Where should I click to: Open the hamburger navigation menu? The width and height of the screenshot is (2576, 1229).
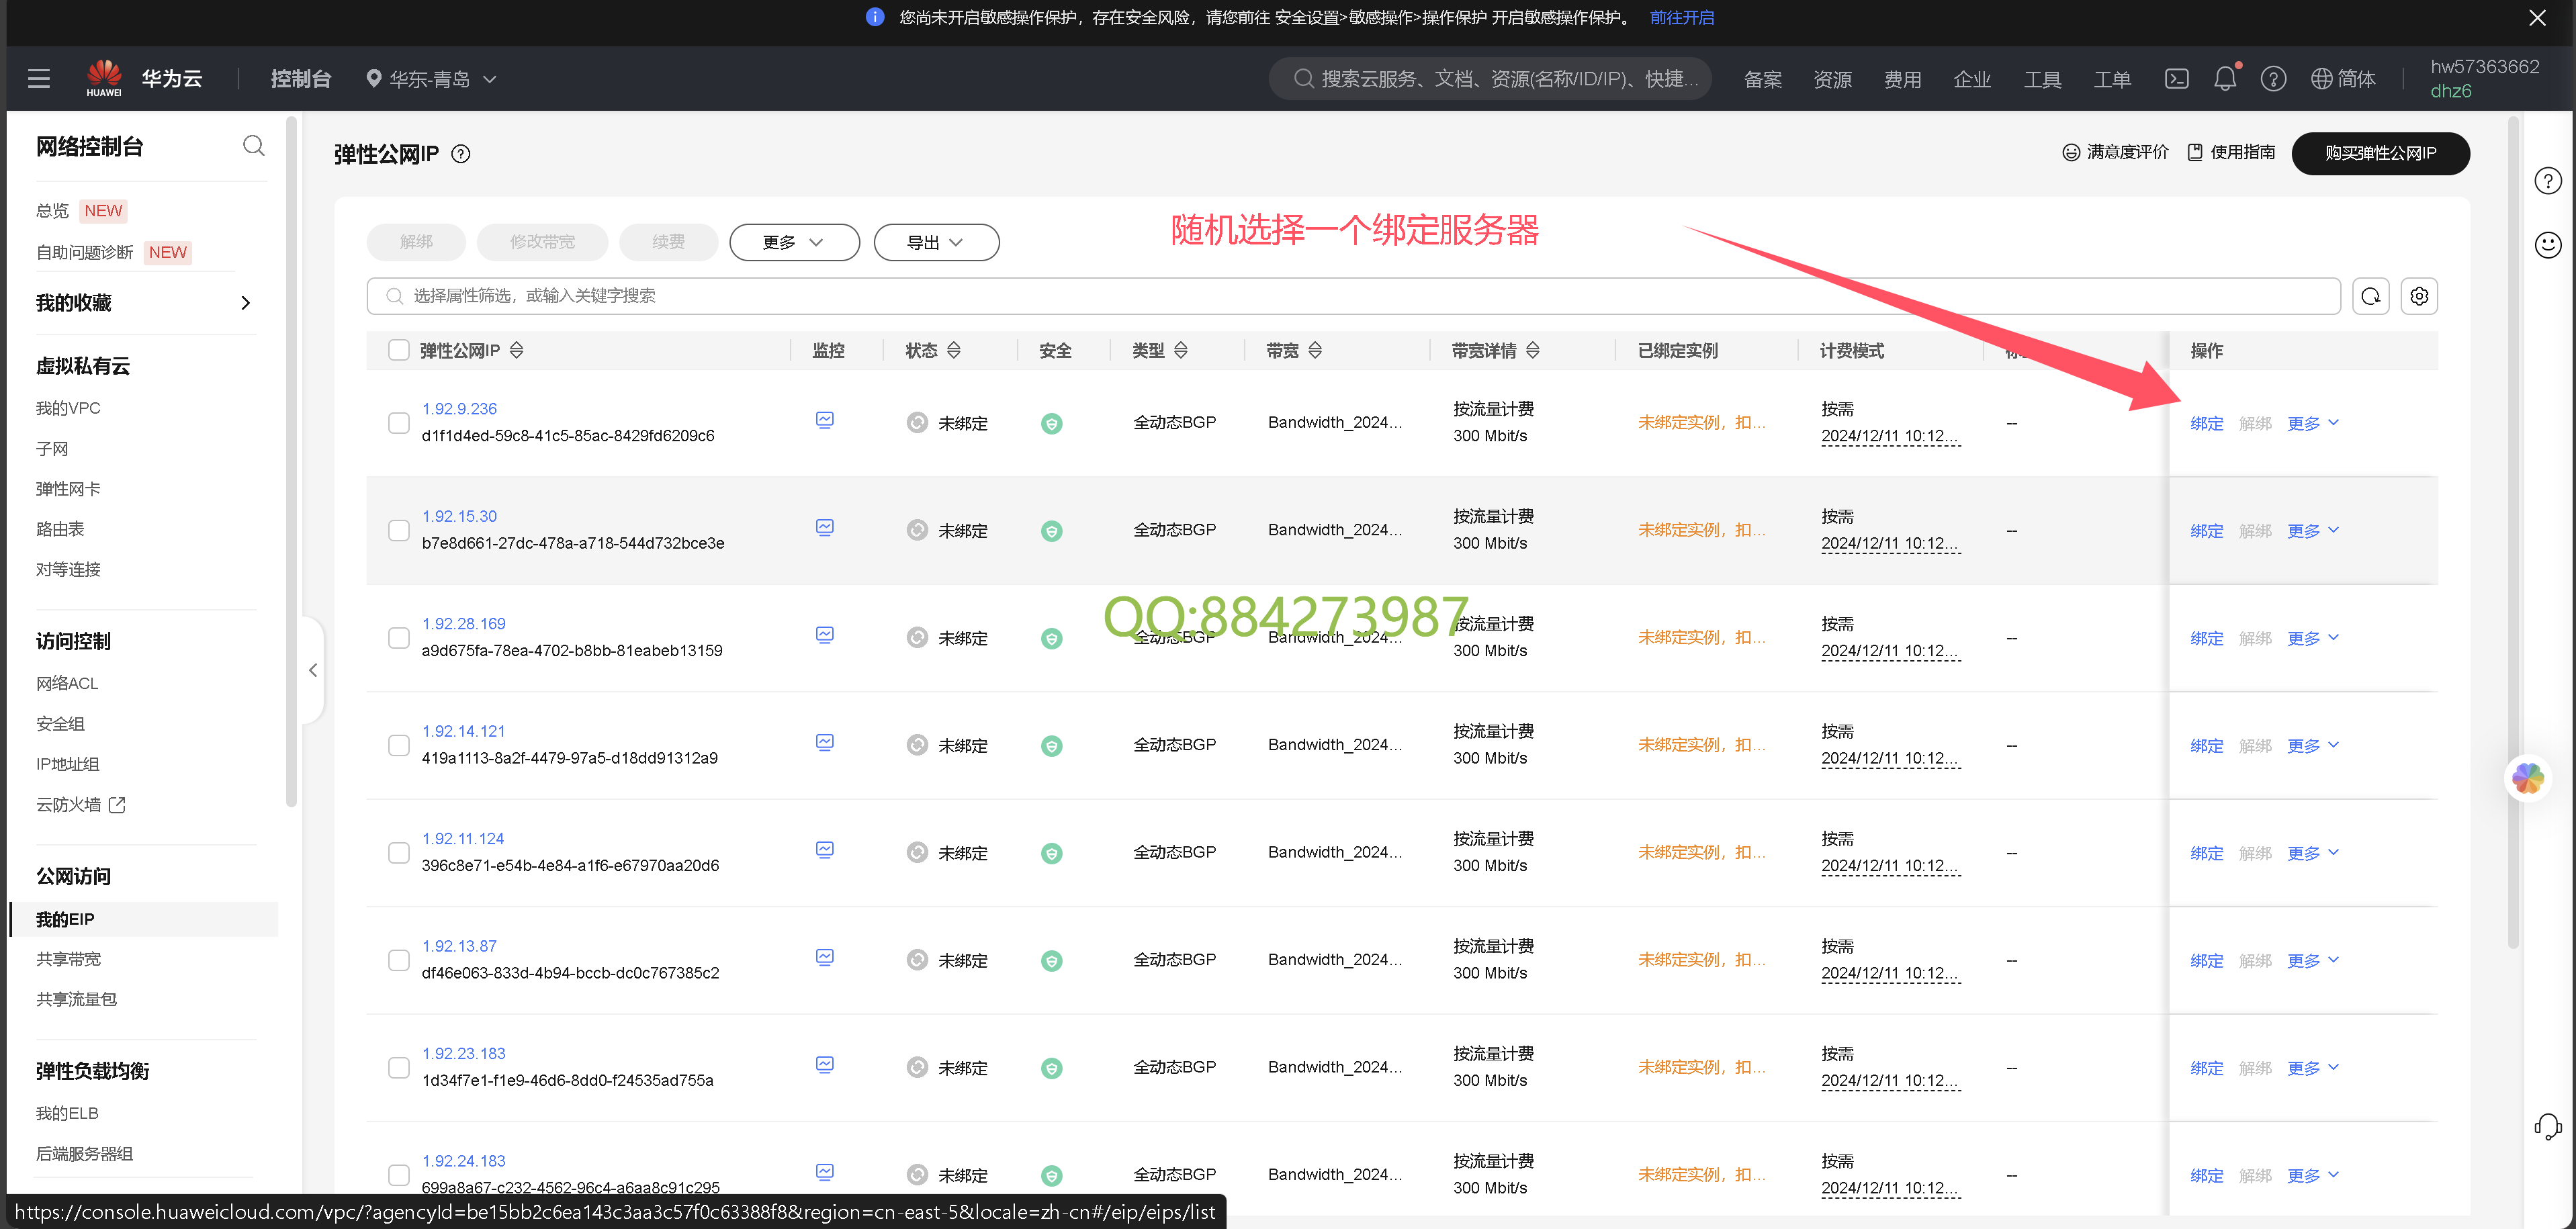[x=39, y=78]
